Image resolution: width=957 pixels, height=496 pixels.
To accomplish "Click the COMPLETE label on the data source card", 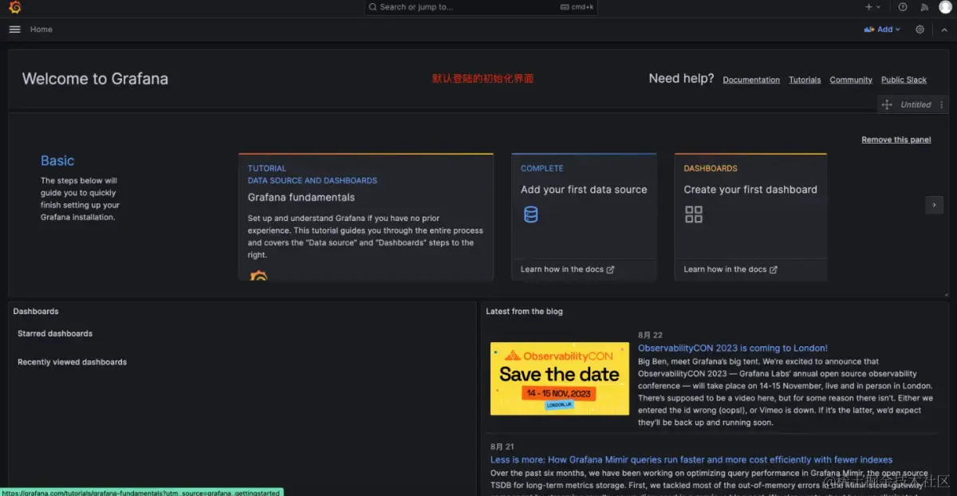I will (542, 169).
